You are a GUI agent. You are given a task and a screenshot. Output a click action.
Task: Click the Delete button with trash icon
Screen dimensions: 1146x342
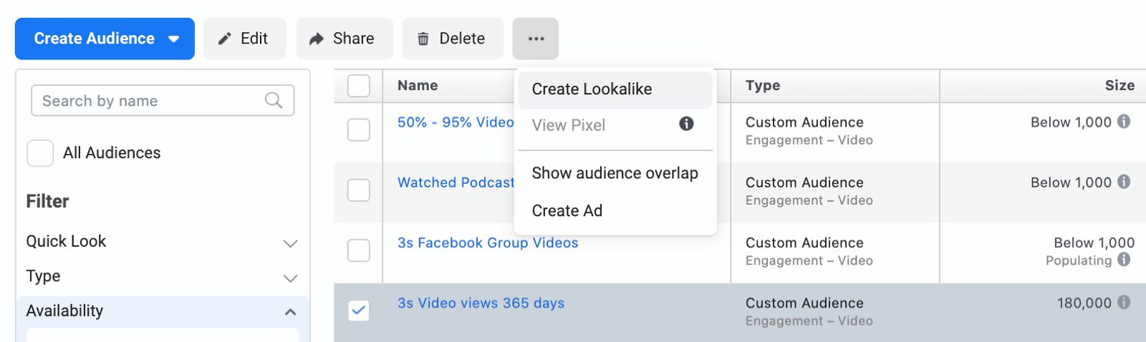pyautogui.click(x=452, y=39)
